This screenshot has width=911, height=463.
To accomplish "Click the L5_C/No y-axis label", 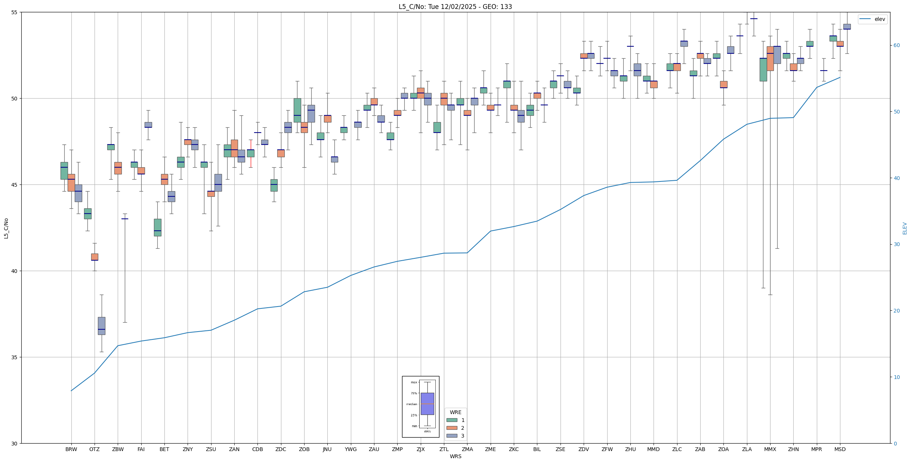I will point(6,228).
